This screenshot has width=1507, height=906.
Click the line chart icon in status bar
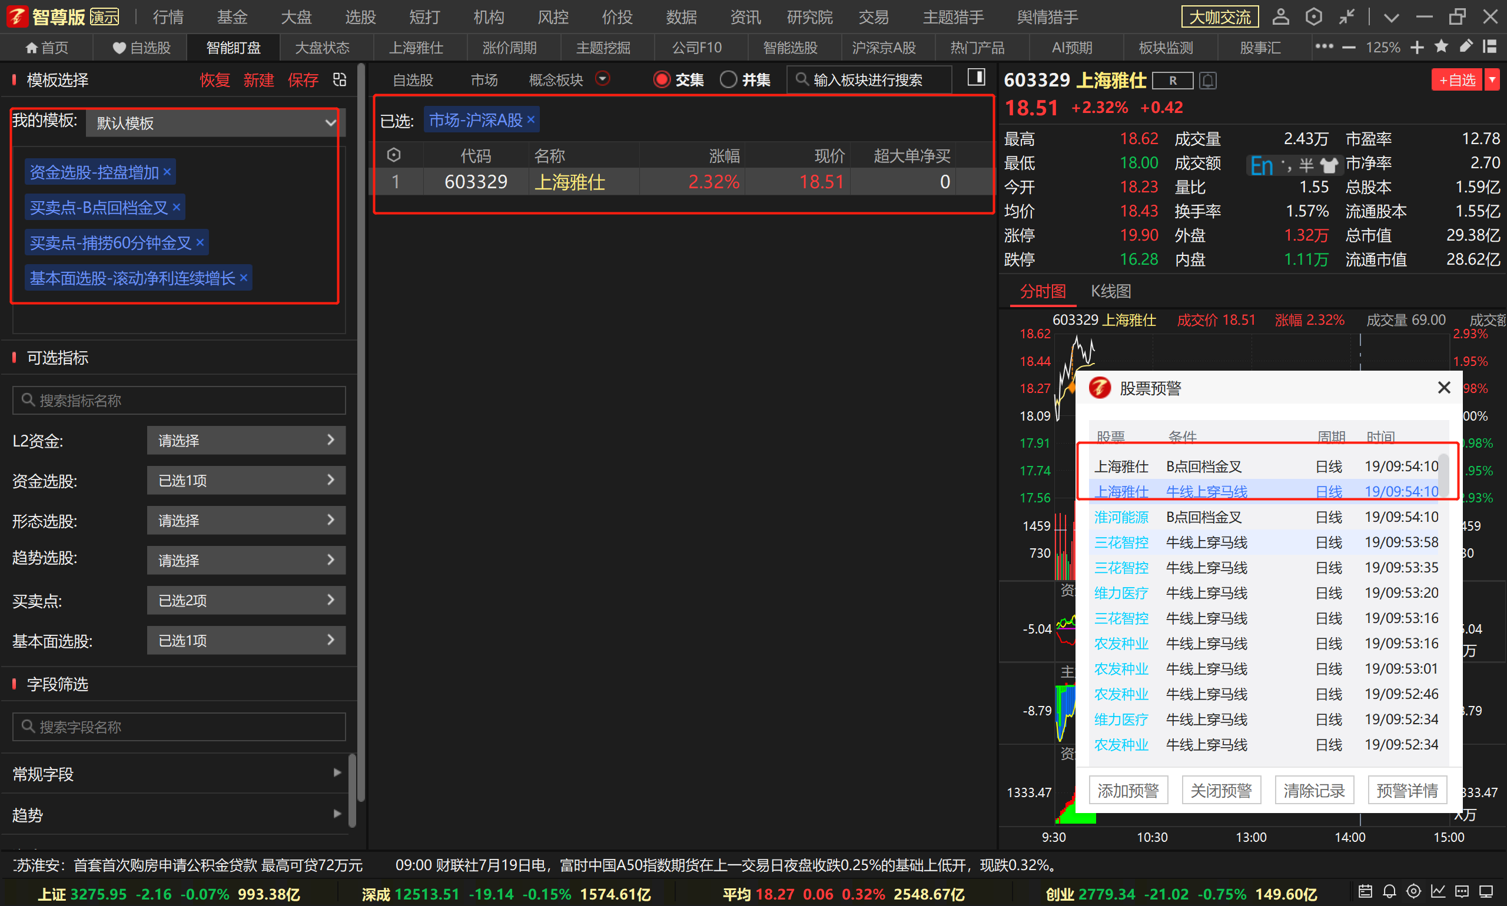[x=1438, y=891]
